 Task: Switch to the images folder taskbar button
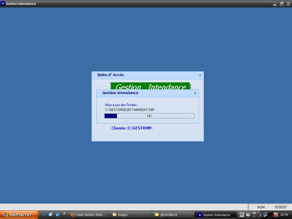point(131,215)
